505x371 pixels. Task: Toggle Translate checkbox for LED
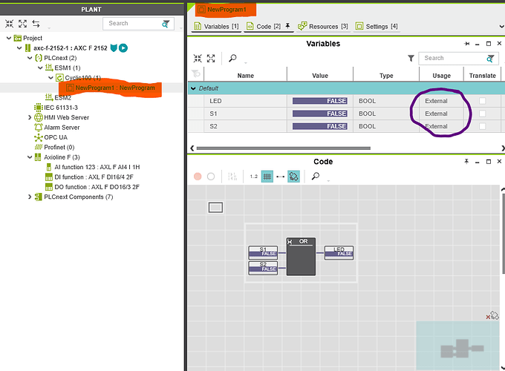(x=482, y=101)
